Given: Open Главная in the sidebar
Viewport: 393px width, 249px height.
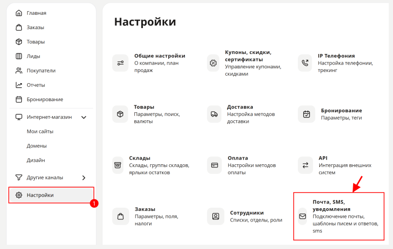Looking at the screenshot, I should [36, 13].
